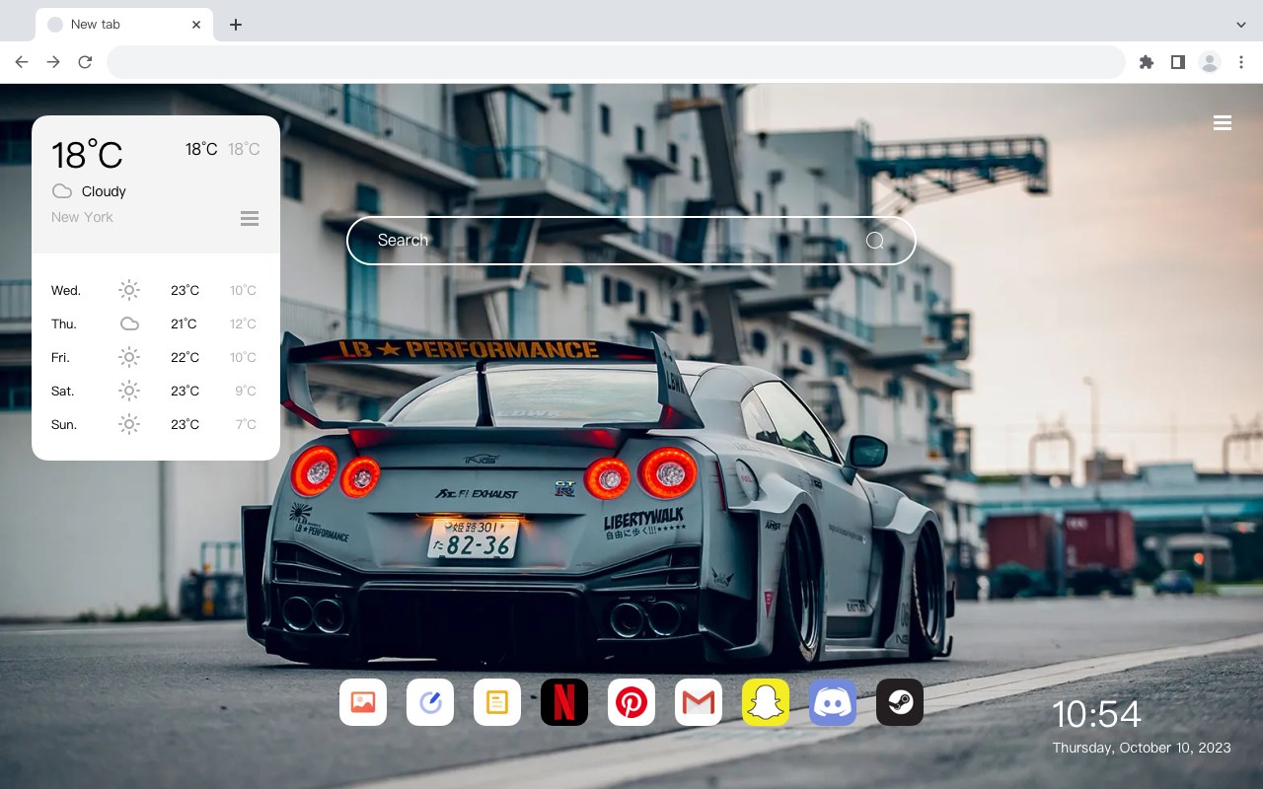Open the page hamburger menu at top right
Screen dimensions: 1263x789
pyautogui.click(x=1223, y=123)
